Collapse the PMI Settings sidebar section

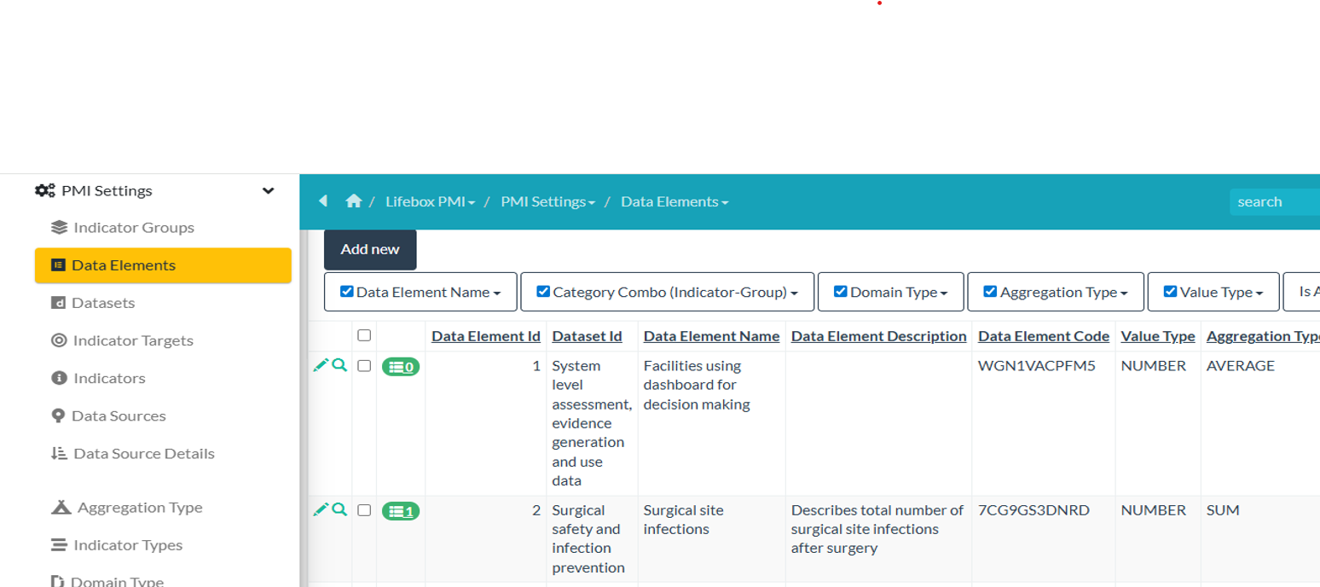[x=268, y=191]
